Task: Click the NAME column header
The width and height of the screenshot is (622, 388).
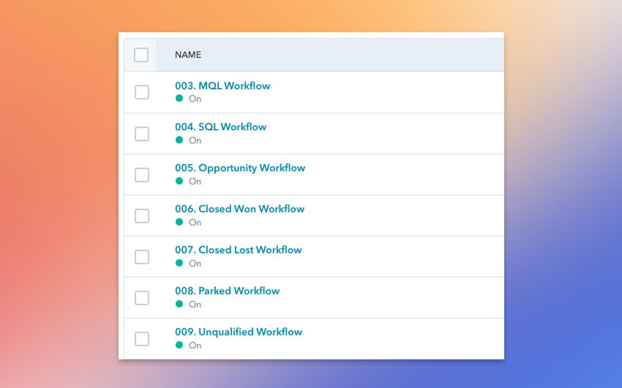Action: (188, 55)
